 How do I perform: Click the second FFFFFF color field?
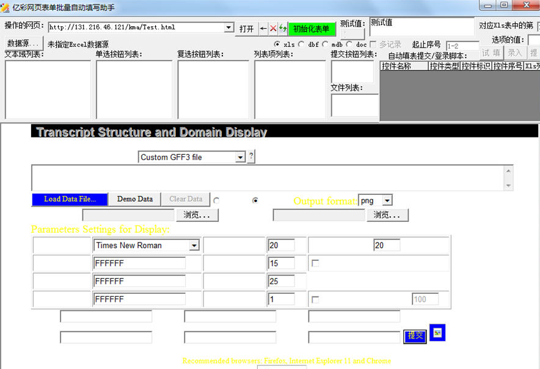tap(139, 282)
